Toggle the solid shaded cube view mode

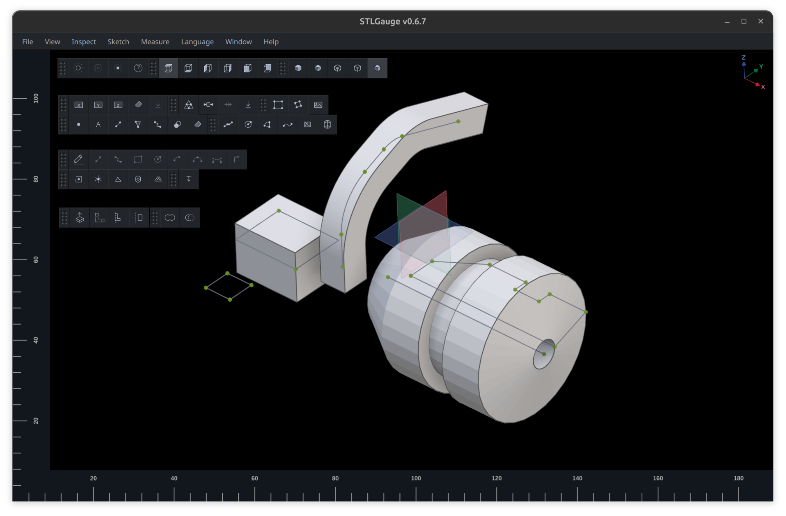pyautogui.click(x=298, y=68)
